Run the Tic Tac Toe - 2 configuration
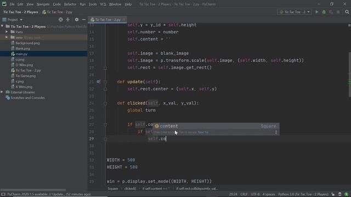The height and width of the screenshot is (197, 351). 317,12
